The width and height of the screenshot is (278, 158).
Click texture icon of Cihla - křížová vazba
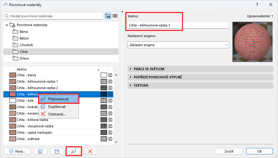(x=110, y=120)
